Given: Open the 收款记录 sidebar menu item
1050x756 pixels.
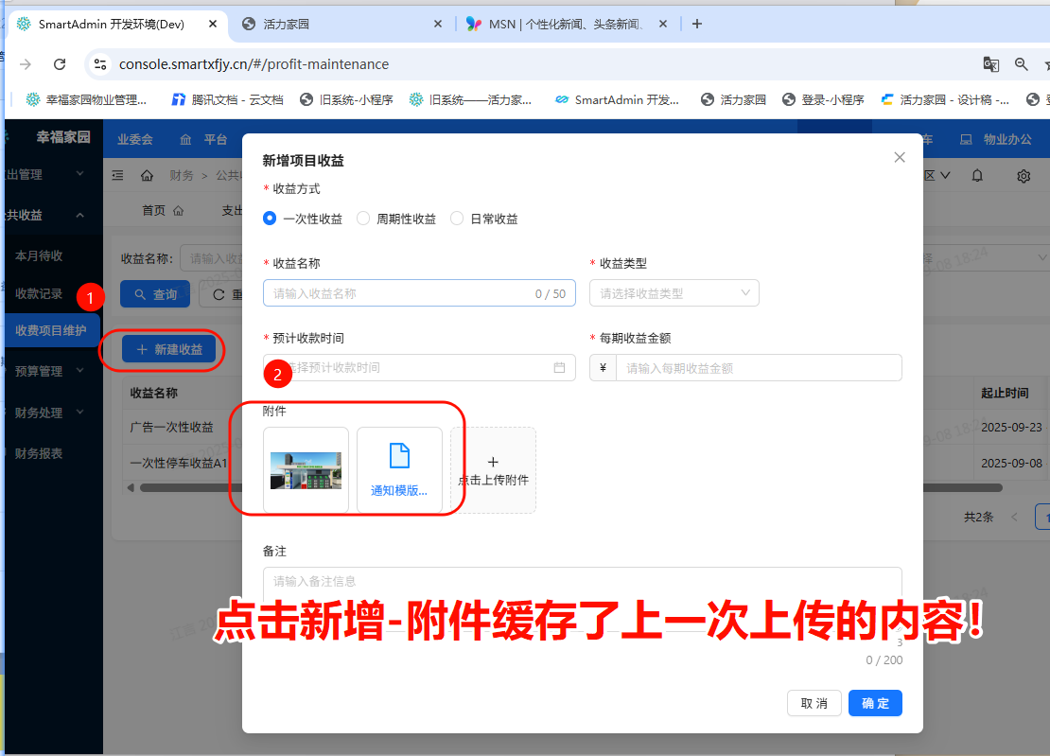Looking at the screenshot, I should [40, 293].
